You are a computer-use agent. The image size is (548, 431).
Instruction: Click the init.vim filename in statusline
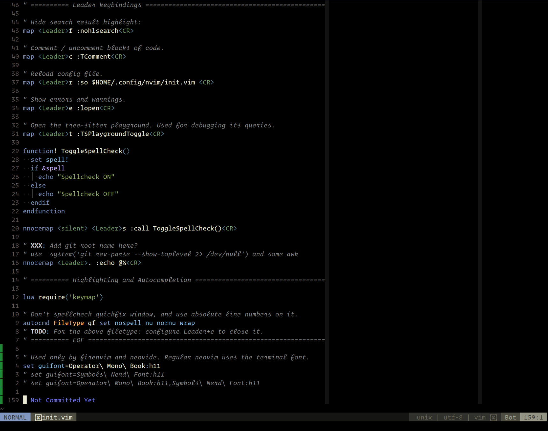57,417
